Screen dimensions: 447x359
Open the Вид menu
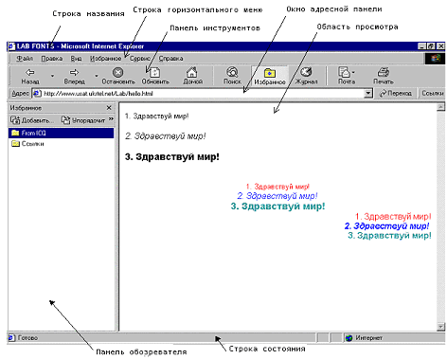click(76, 59)
